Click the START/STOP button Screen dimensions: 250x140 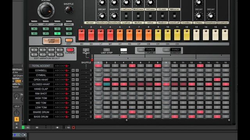(52, 41)
